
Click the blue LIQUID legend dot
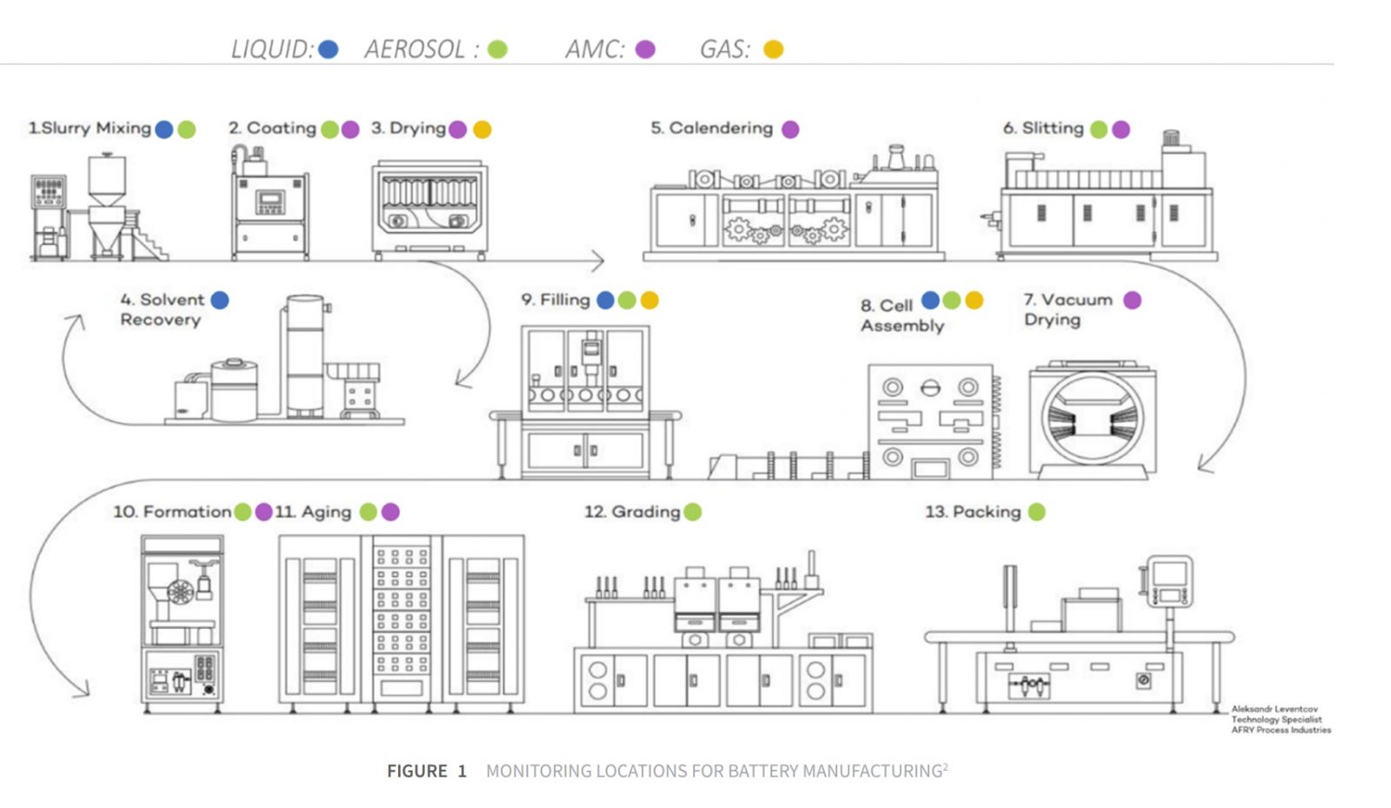(329, 50)
